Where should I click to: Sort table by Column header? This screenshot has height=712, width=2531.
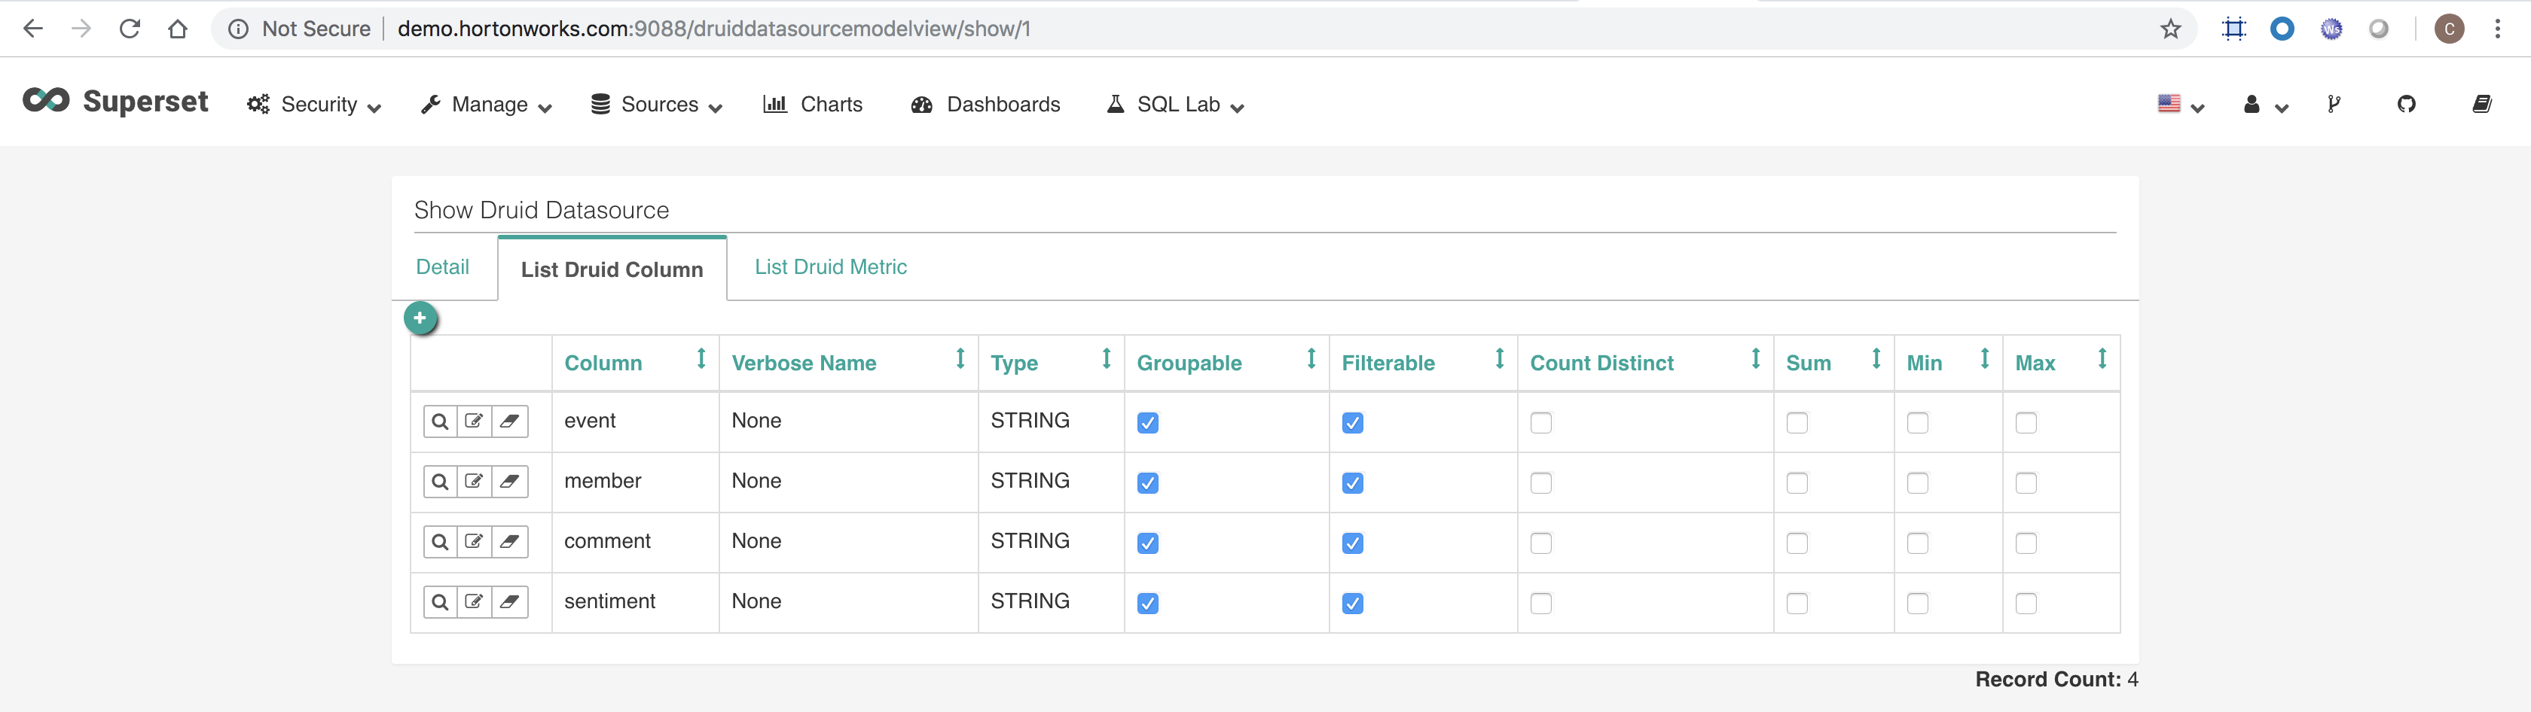(635, 362)
